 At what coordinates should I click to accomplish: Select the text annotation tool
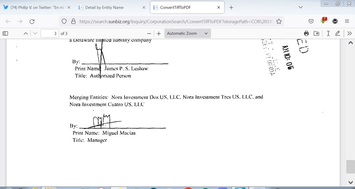329,33
